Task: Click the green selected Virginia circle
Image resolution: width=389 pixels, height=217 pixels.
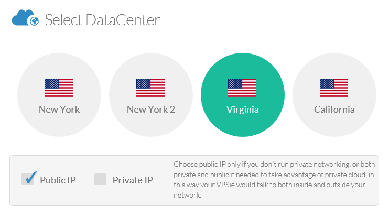Action: pos(243,95)
